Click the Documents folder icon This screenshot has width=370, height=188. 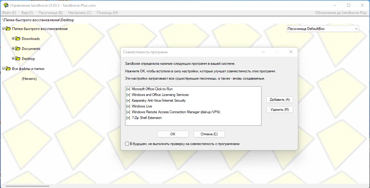coord(18,49)
